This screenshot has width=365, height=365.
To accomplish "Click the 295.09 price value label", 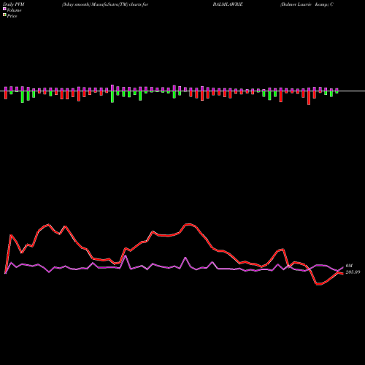I will click(353, 272).
